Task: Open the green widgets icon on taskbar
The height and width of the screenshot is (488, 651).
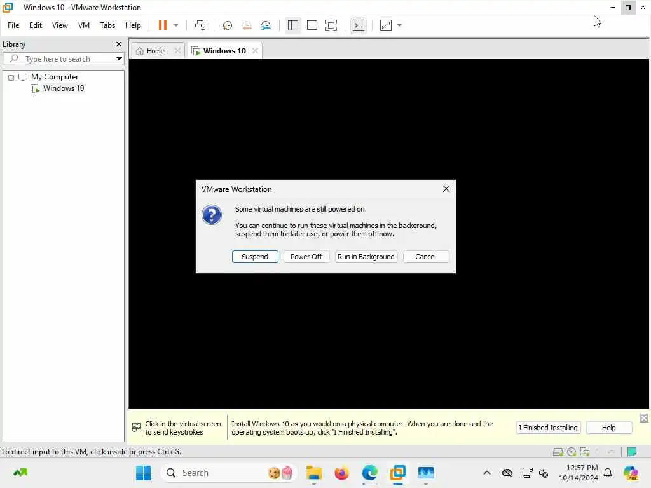Action: (20, 473)
